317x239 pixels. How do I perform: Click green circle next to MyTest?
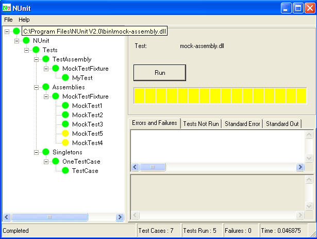click(x=65, y=77)
